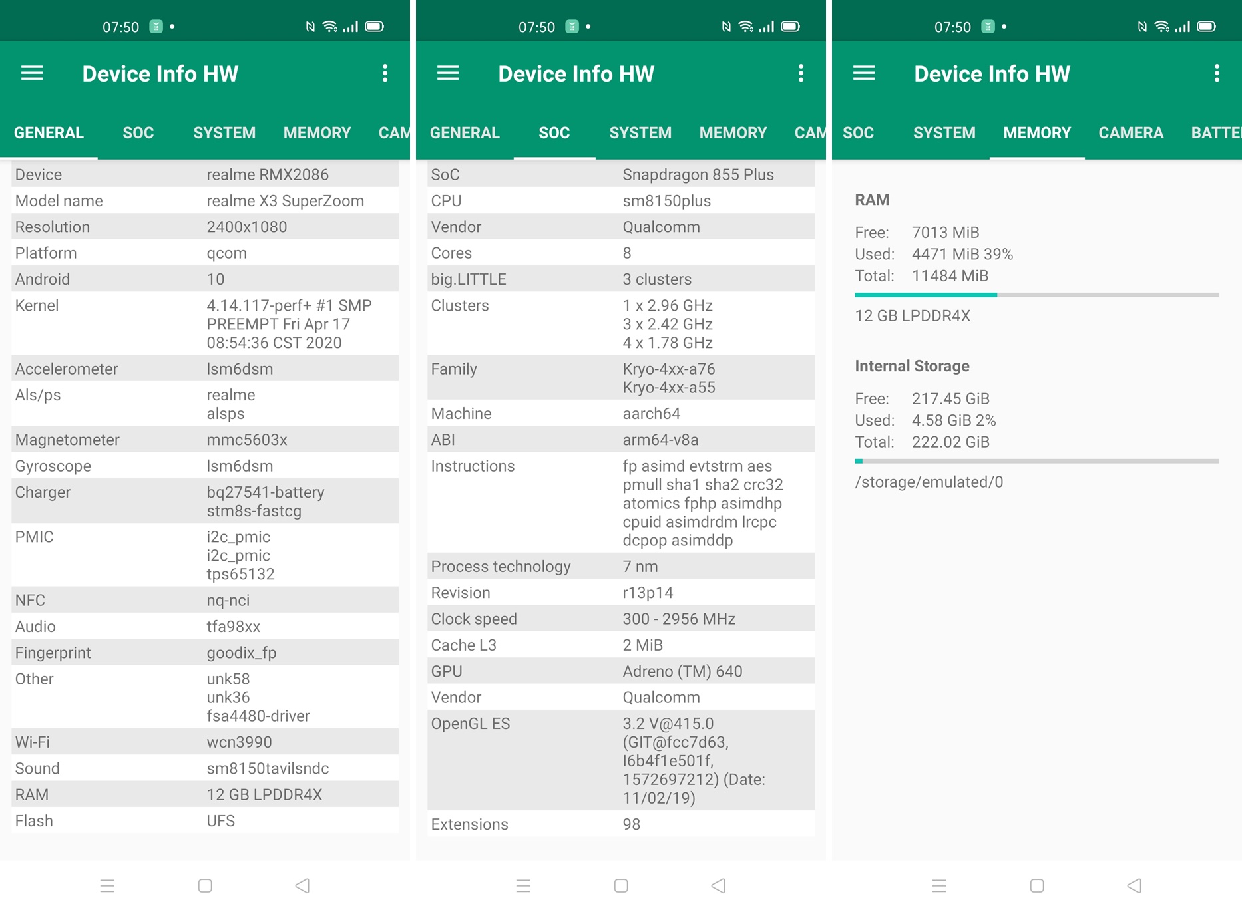Open hamburger menu in middle (SoC) screen
Viewport: 1242px width, 910px height.
click(x=448, y=73)
